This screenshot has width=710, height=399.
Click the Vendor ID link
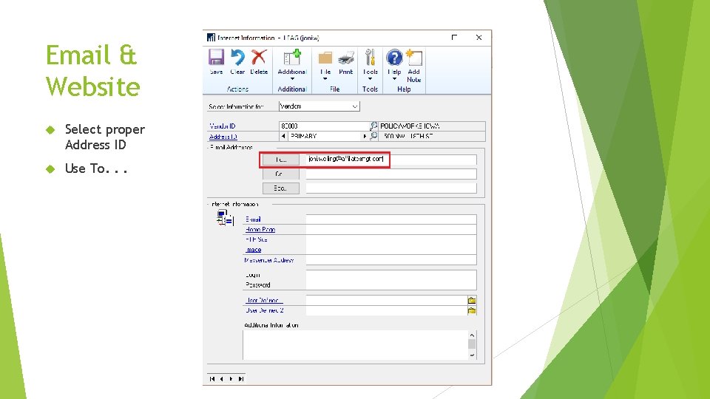223,126
